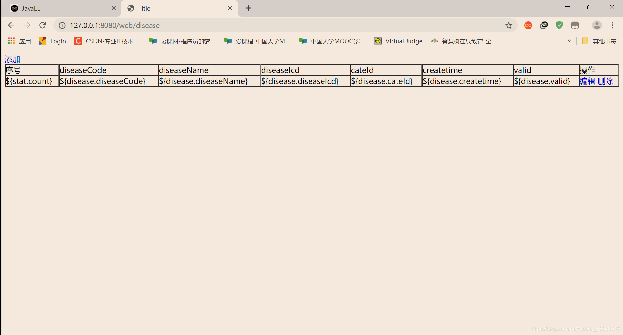Image resolution: width=623 pixels, height=335 pixels.
Task: Bookmark this page with the star icon
Action: pos(508,25)
